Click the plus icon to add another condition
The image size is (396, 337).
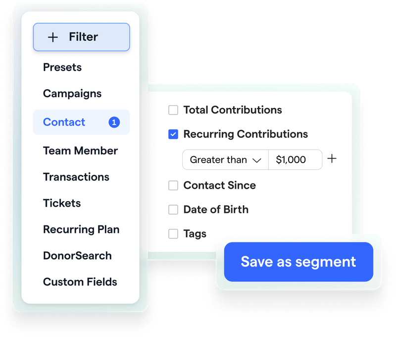(333, 159)
